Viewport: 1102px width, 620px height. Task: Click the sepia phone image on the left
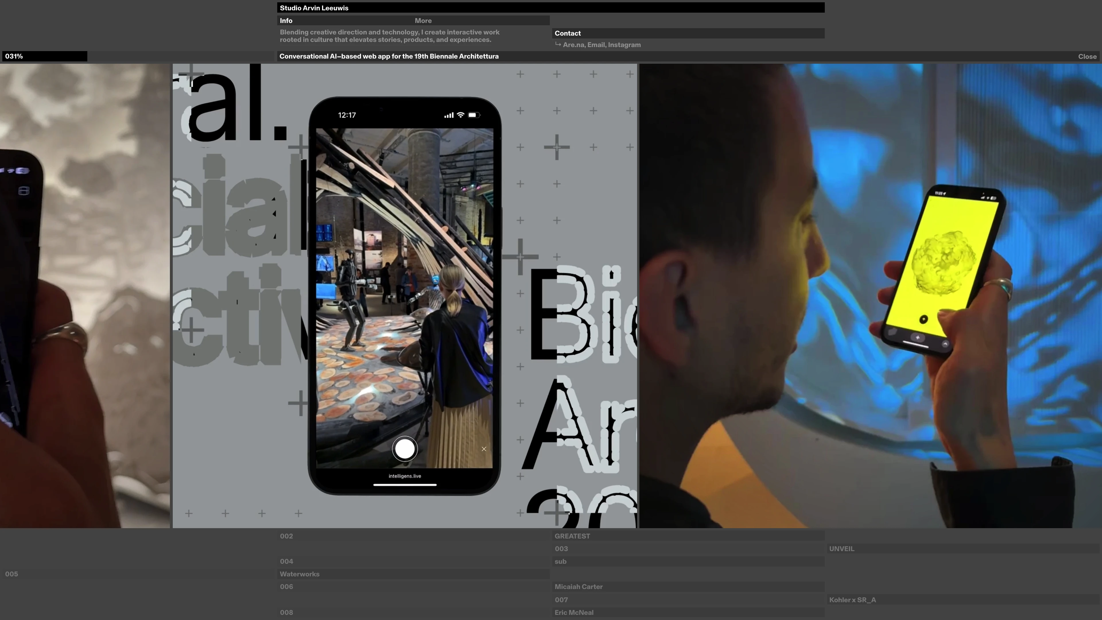pyautogui.click(x=85, y=295)
